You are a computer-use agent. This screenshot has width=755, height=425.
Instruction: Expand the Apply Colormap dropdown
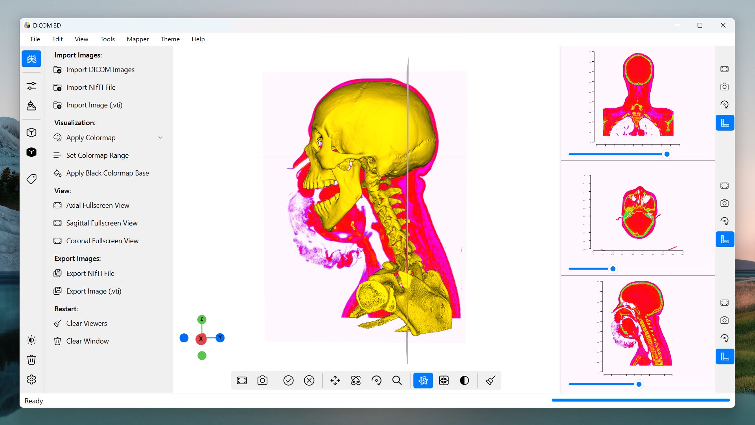[x=160, y=138]
